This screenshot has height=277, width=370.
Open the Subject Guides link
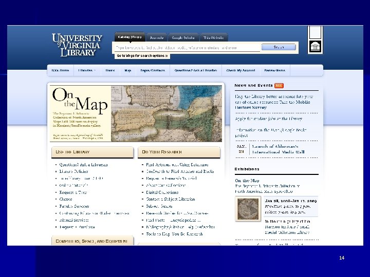click(x=159, y=206)
